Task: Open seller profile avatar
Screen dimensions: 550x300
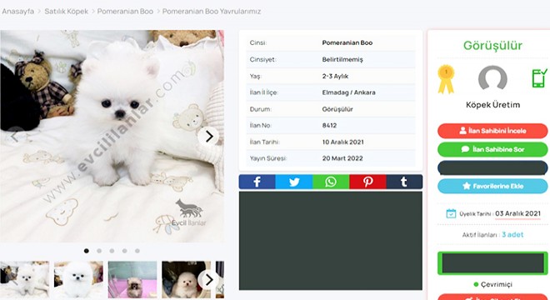Action: coord(492,77)
